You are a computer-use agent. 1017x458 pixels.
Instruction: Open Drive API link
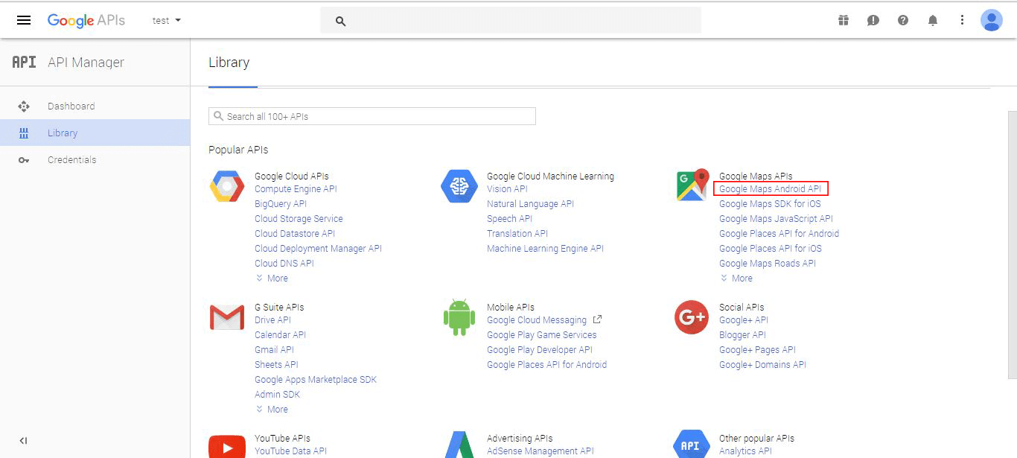click(272, 320)
